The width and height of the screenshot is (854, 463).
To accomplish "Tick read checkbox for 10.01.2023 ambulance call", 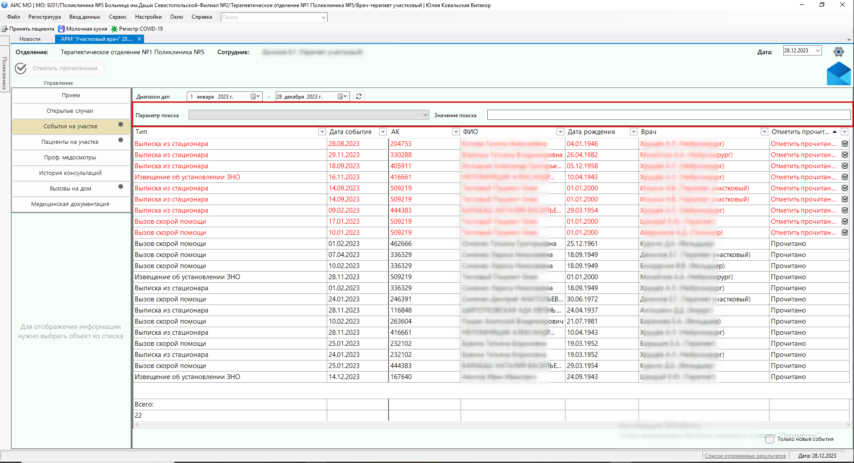I will [x=845, y=233].
